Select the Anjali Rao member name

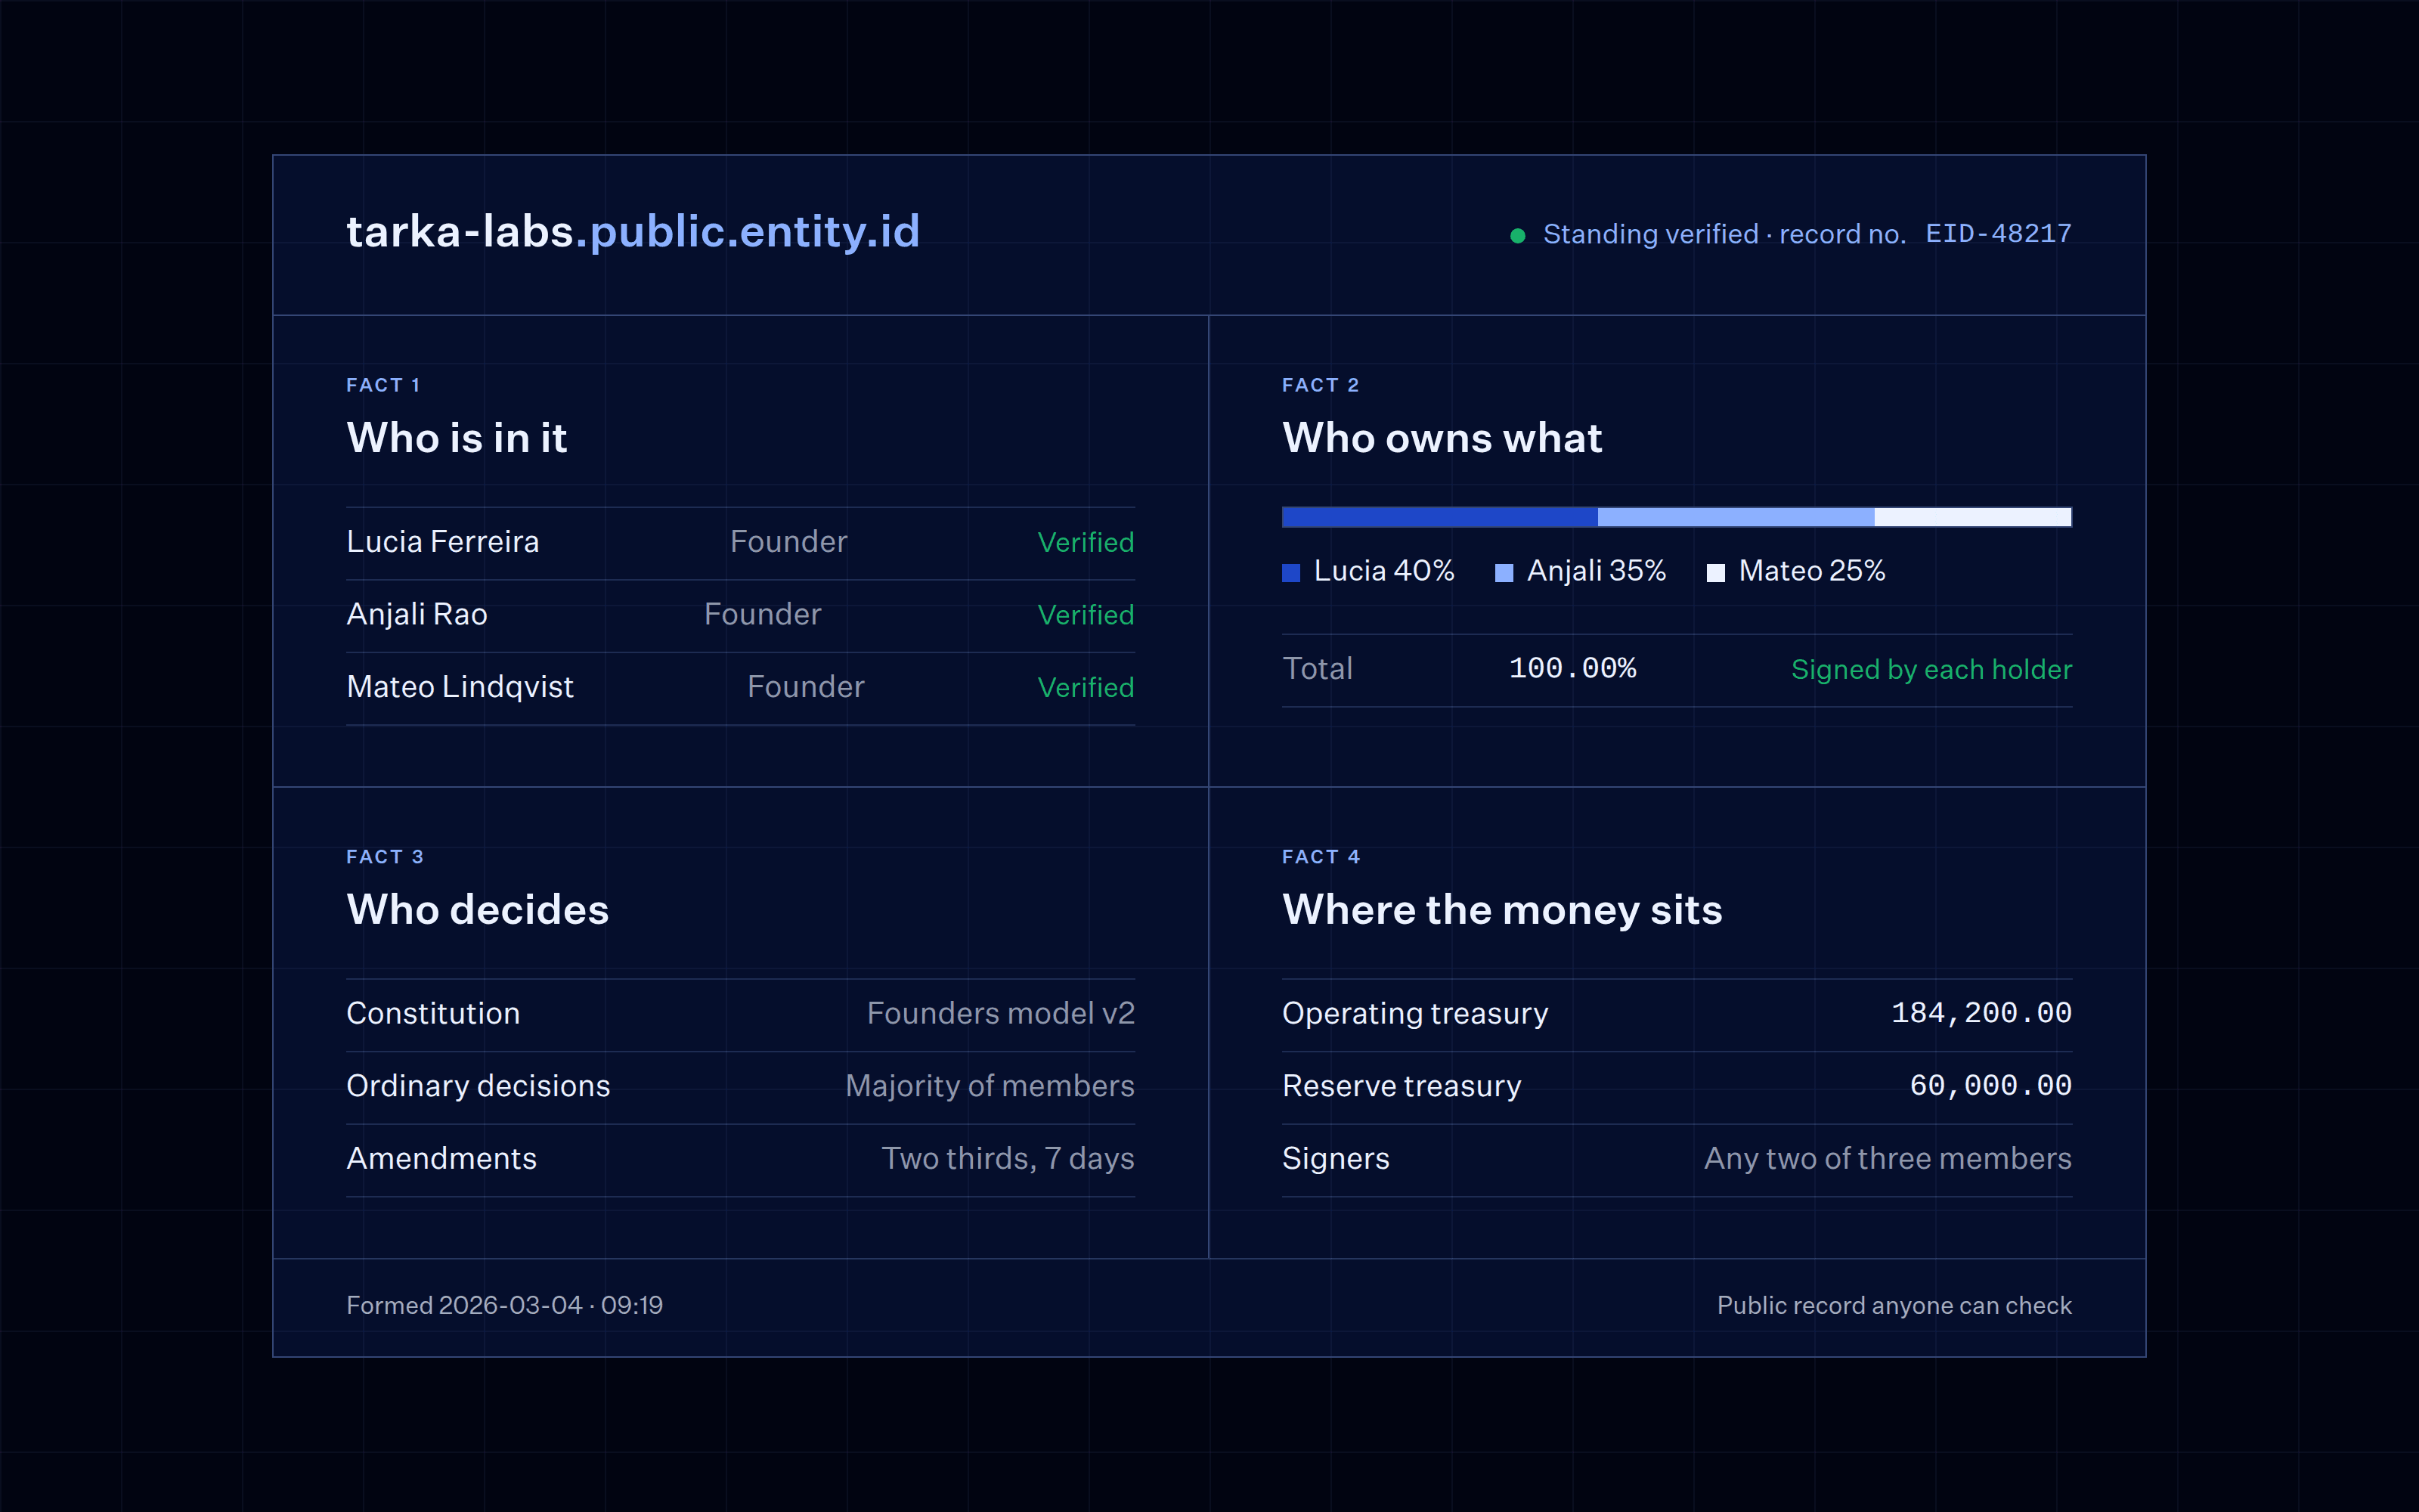point(417,614)
